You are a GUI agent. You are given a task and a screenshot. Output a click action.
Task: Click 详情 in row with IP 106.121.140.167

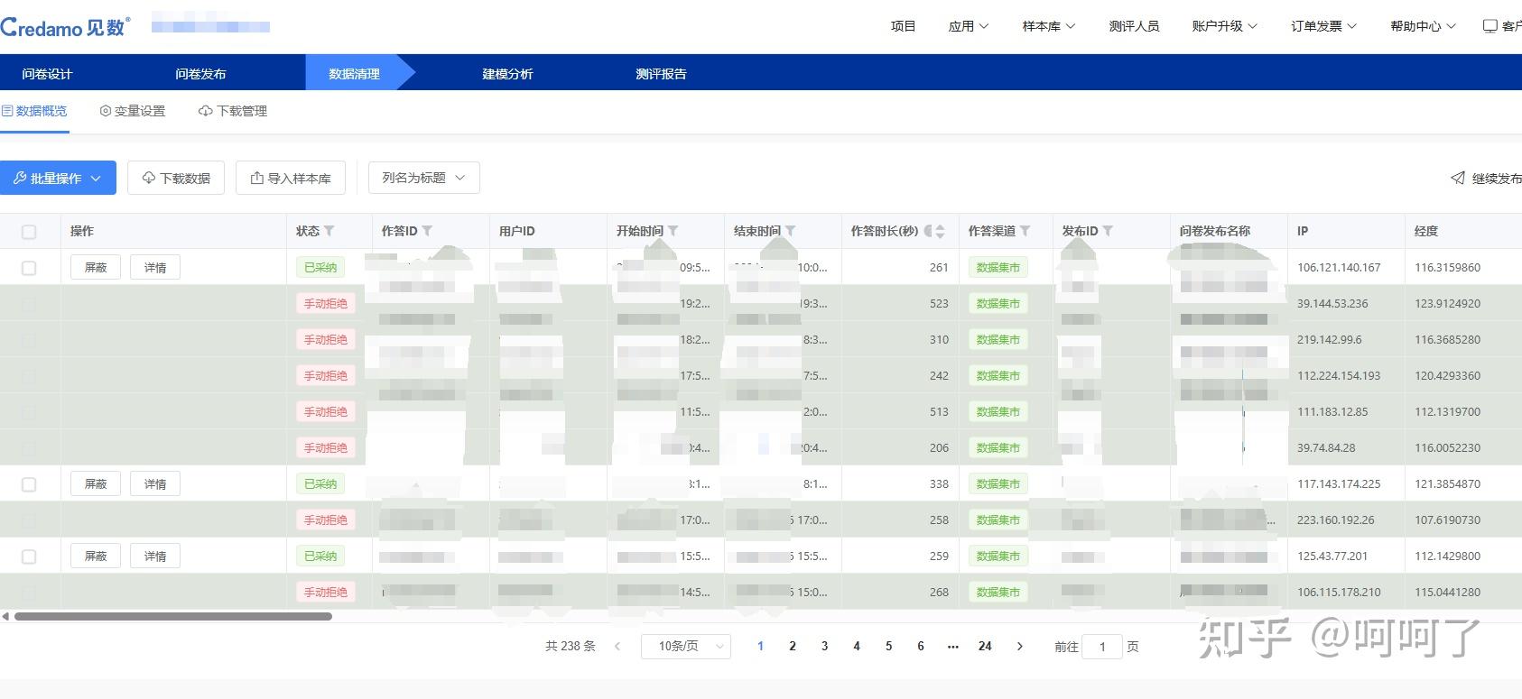tap(155, 268)
